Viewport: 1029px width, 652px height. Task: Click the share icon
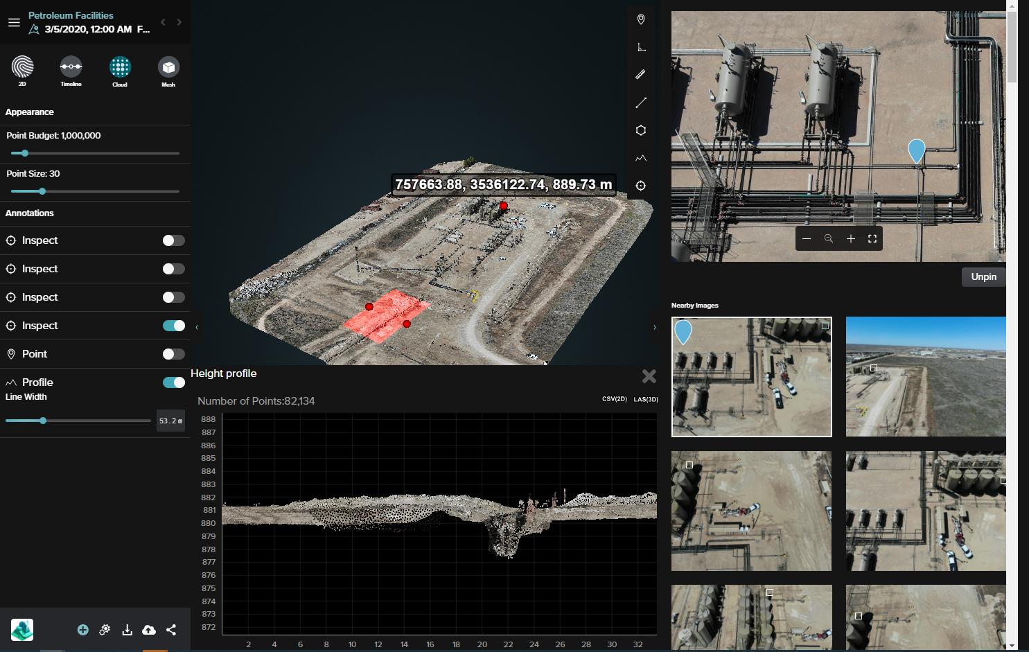[x=171, y=630]
